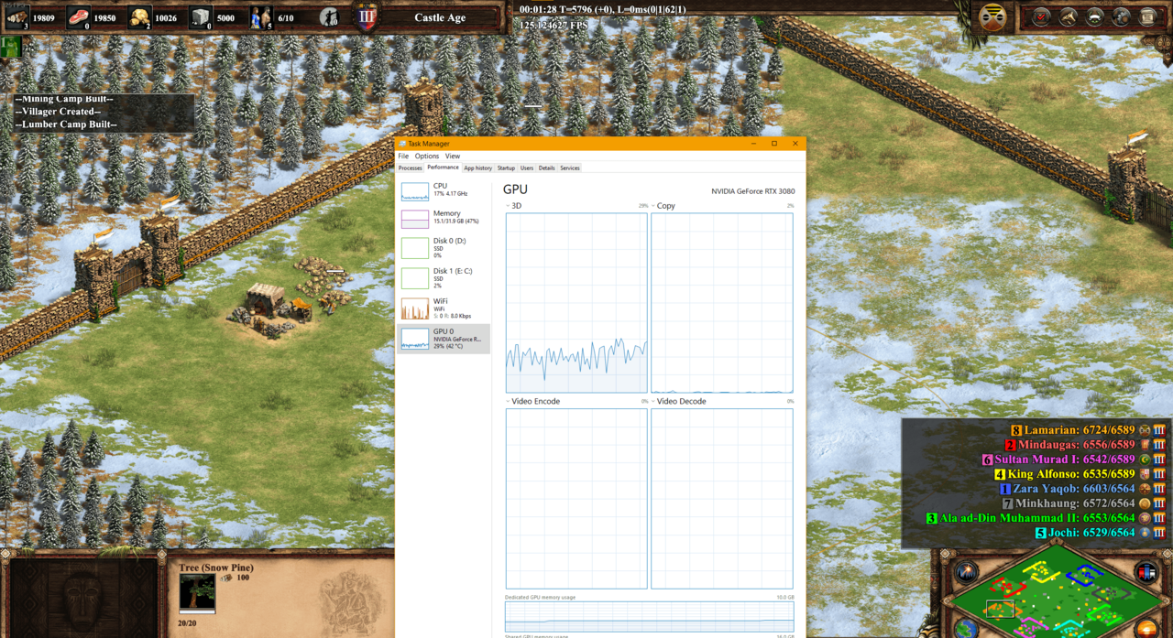This screenshot has width=1173, height=638.
Task: Select Disk 1 (E: C:) in the sidebar
Action: pos(444,277)
